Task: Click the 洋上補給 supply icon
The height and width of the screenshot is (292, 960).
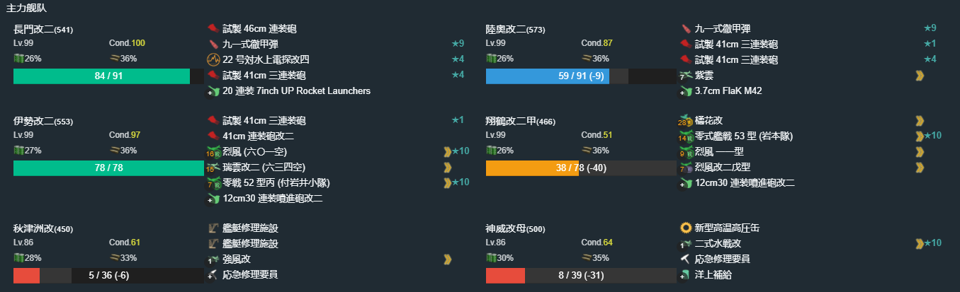Action: (x=686, y=274)
